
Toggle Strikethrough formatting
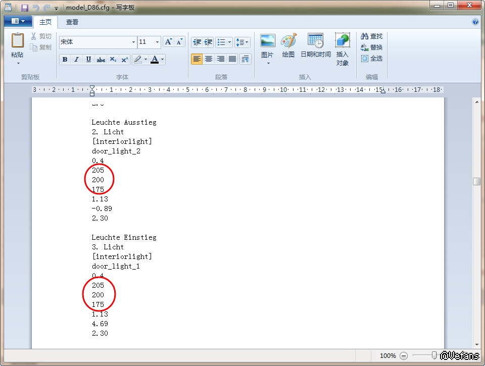pyautogui.click(x=101, y=60)
